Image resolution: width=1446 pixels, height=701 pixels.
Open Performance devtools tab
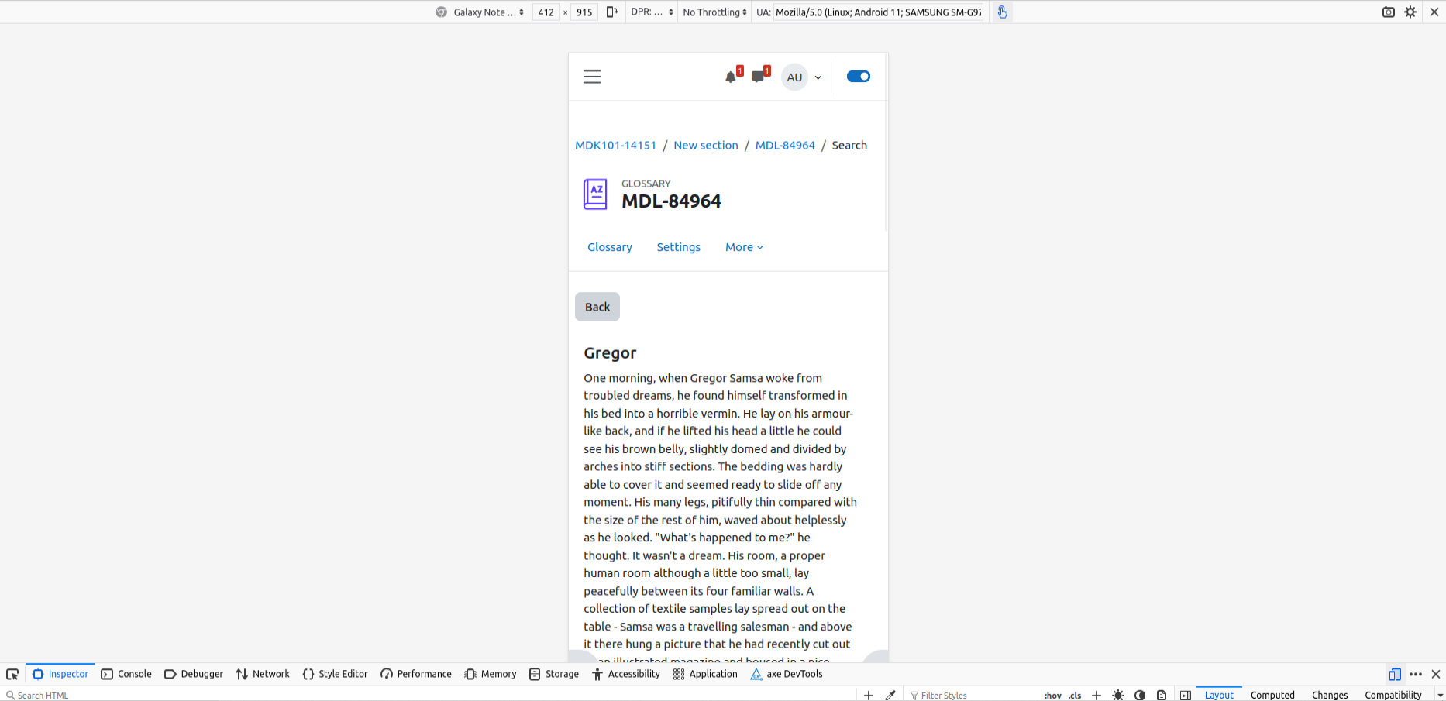pos(416,674)
